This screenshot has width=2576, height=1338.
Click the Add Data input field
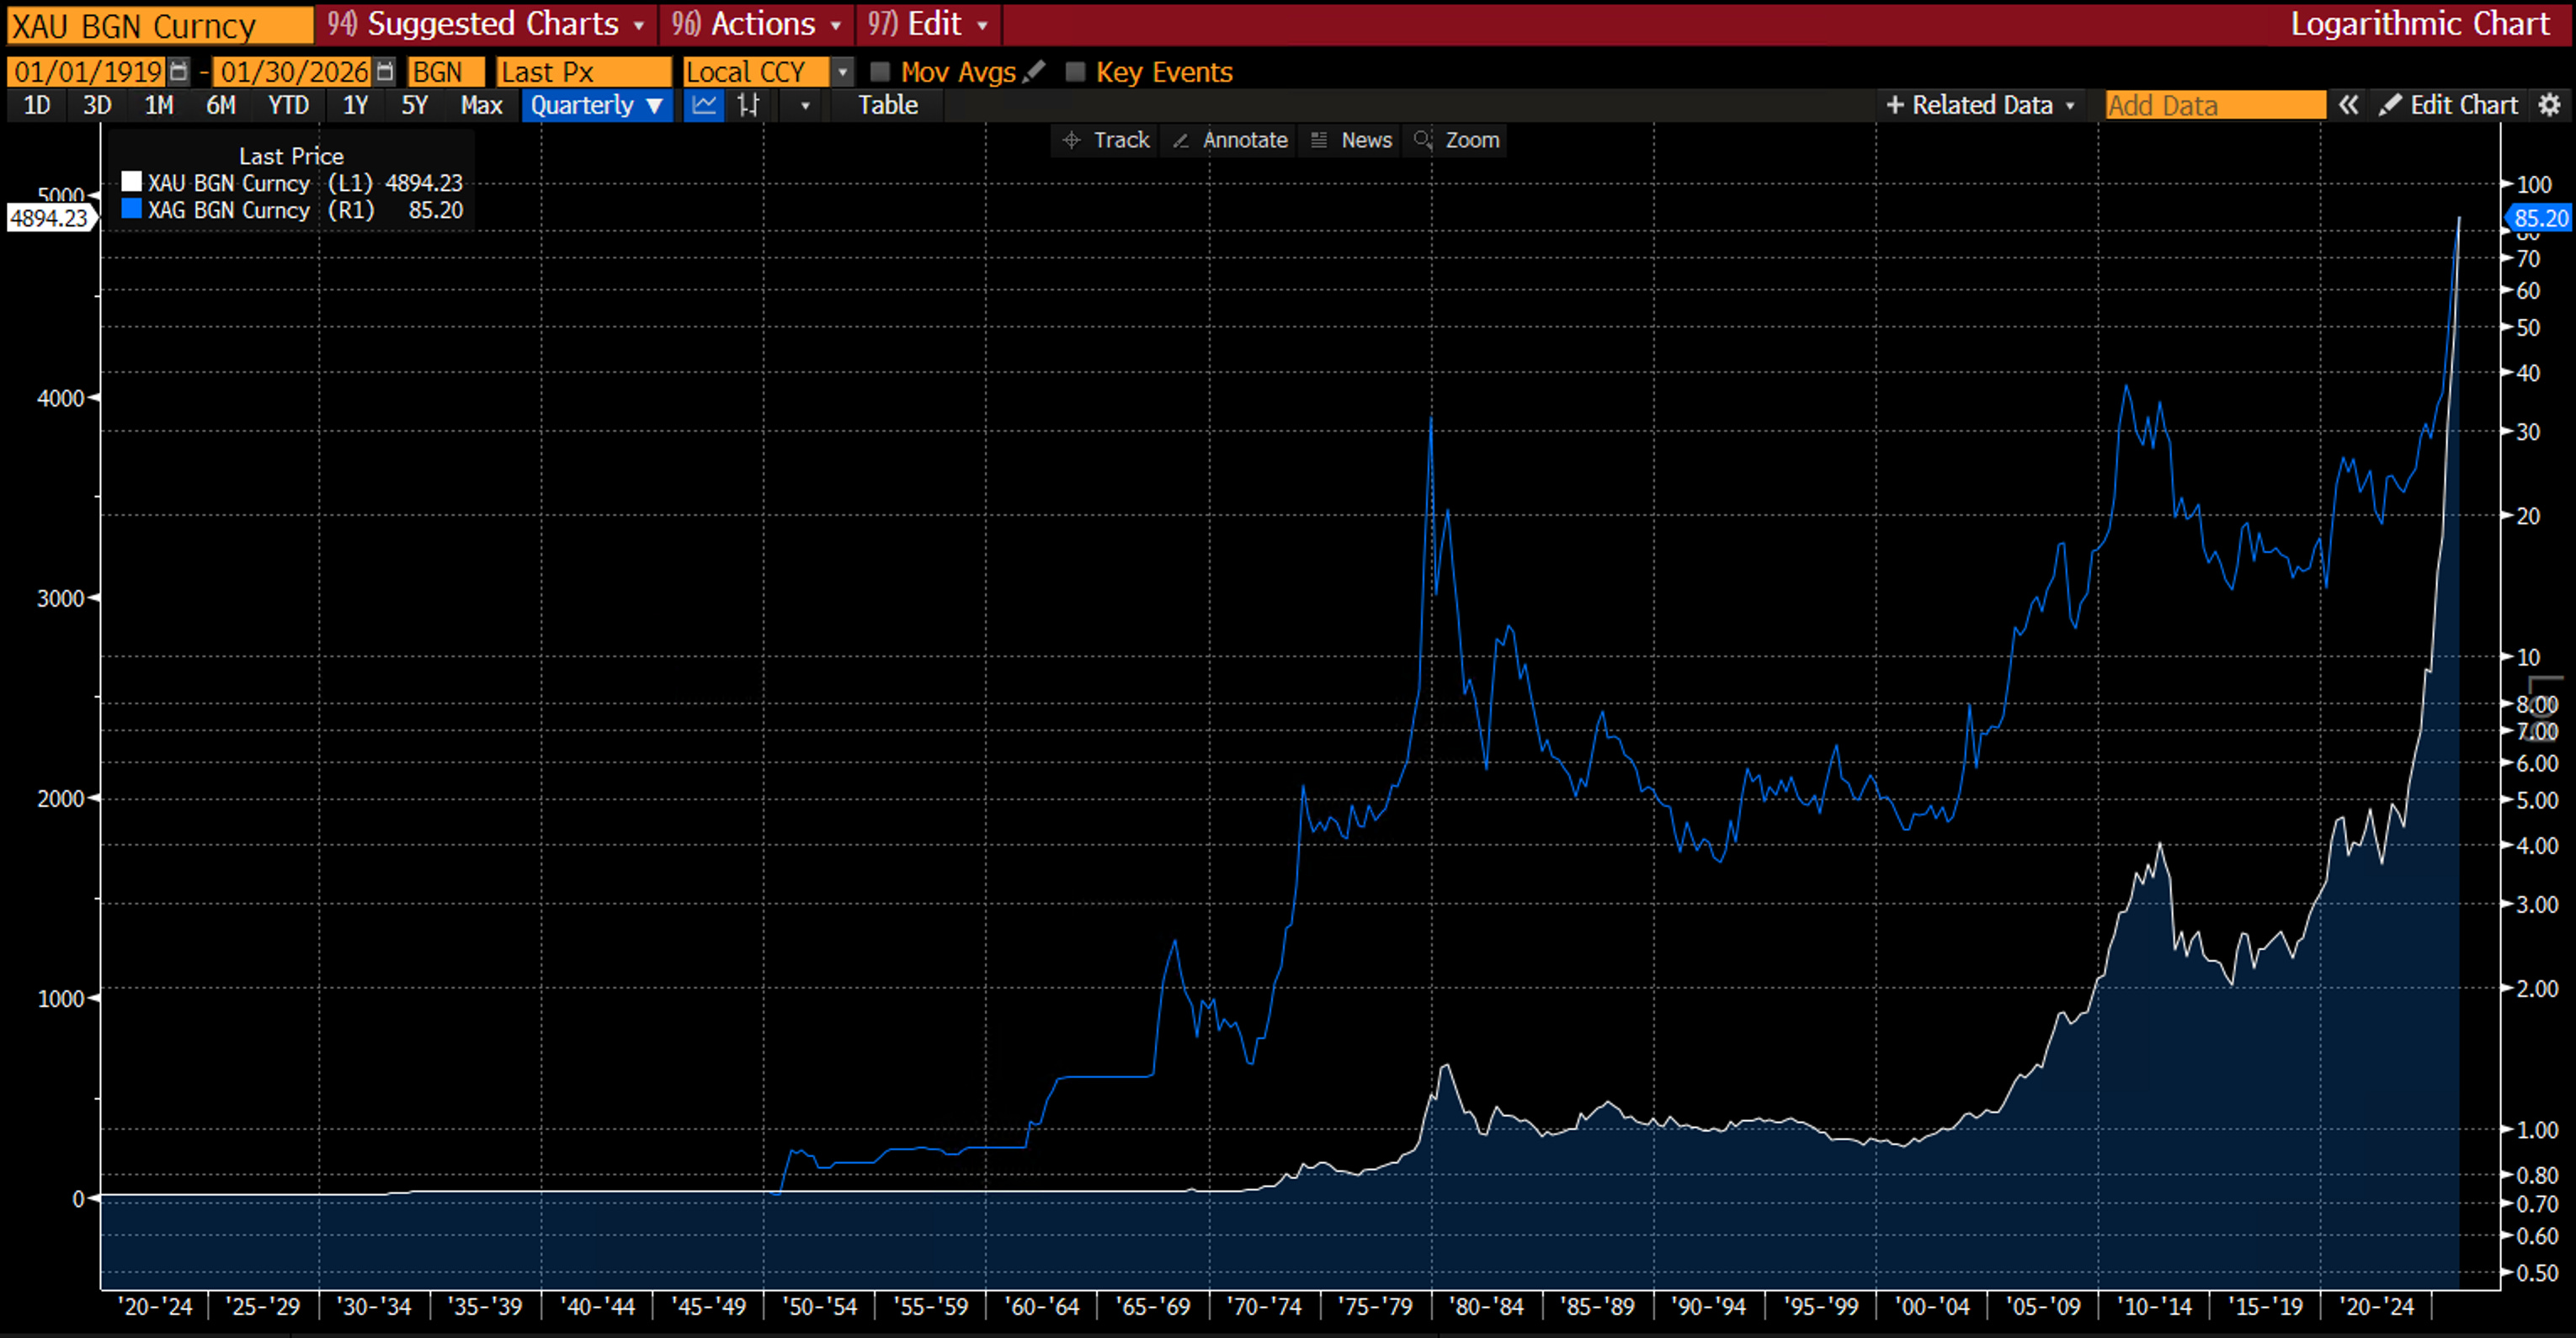[2214, 105]
